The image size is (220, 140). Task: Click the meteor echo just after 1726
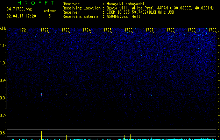coord(130,94)
